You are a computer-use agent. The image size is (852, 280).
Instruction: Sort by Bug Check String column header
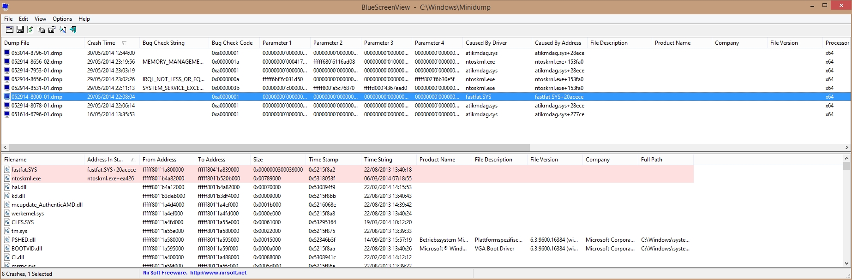(x=174, y=43)
